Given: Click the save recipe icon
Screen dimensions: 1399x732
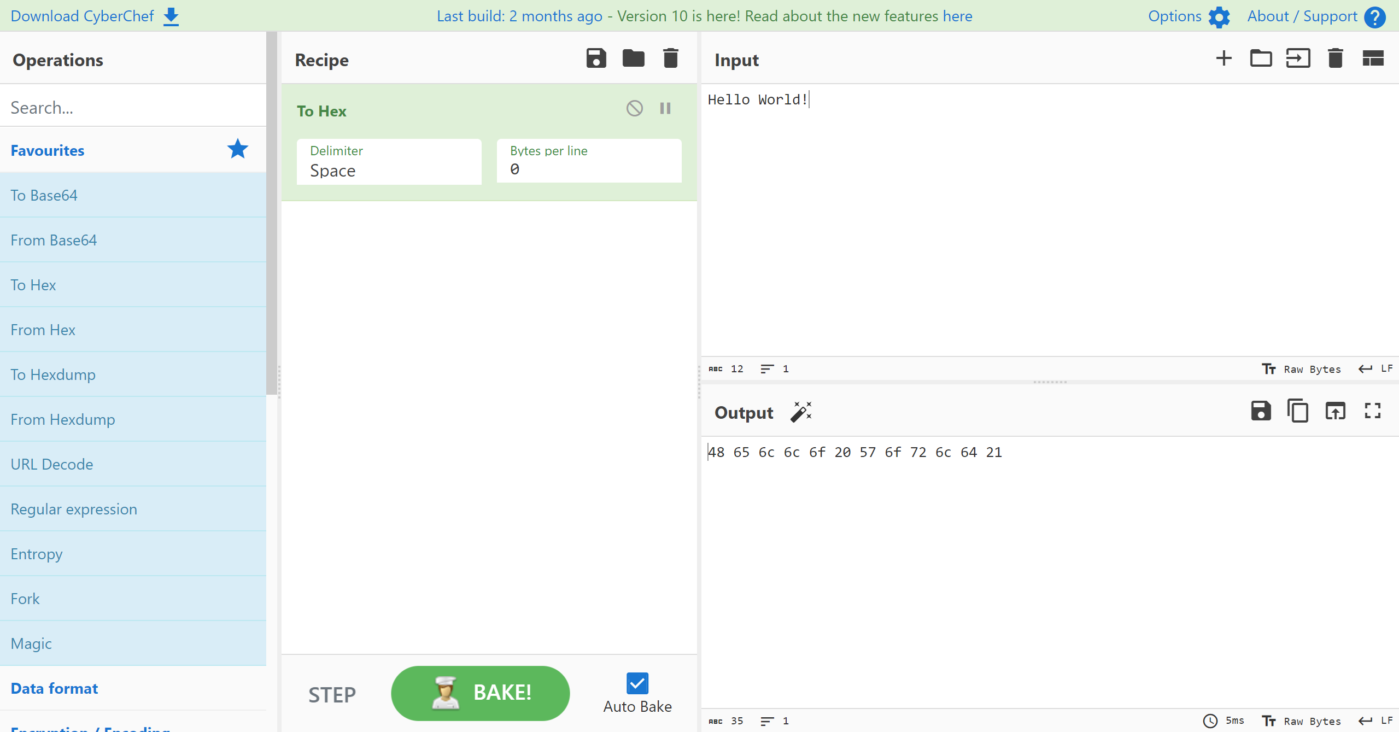Looking at the screenshot, I should coord(597,59).
